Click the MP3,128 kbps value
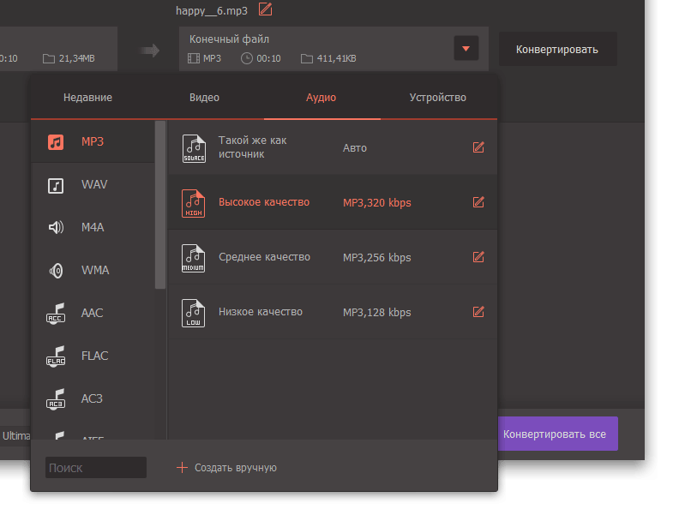 click(376, 313)
